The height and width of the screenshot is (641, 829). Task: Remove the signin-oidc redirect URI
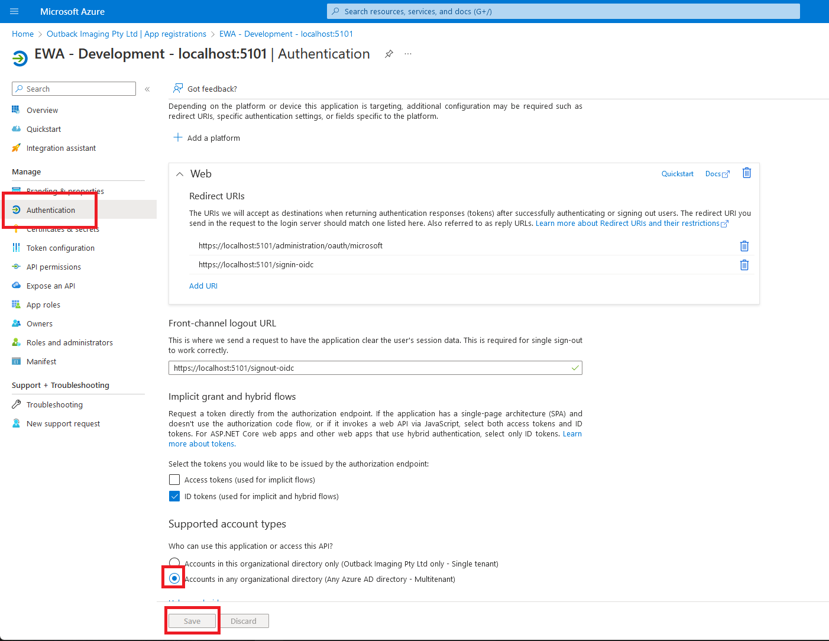[744, 265]
